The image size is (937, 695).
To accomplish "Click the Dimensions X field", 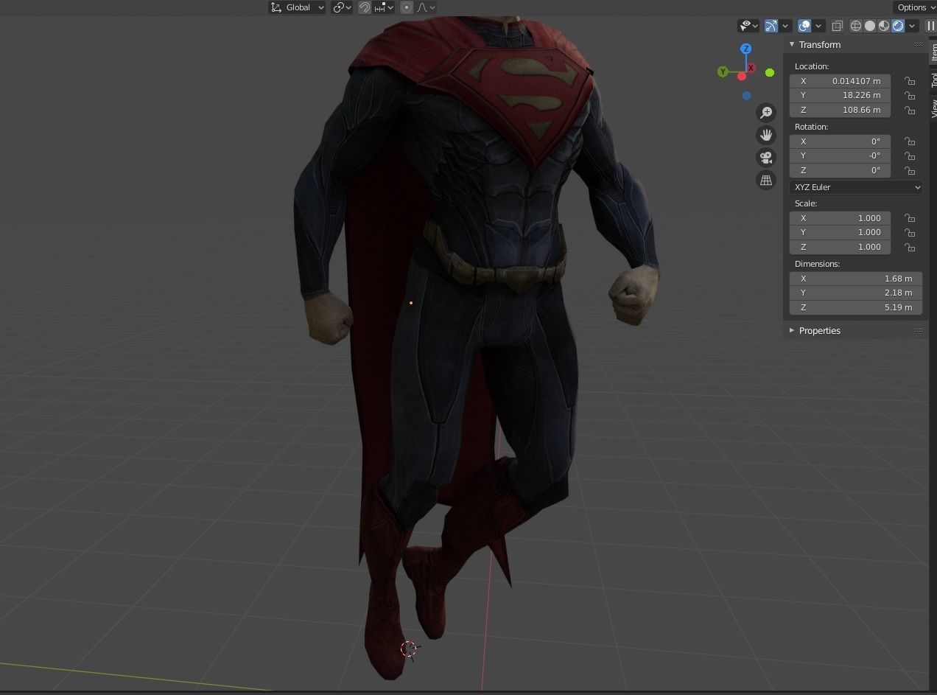I will (x=856, y=279).
